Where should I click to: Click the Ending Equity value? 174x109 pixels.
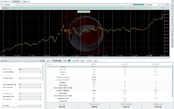[x=158, y=107]
